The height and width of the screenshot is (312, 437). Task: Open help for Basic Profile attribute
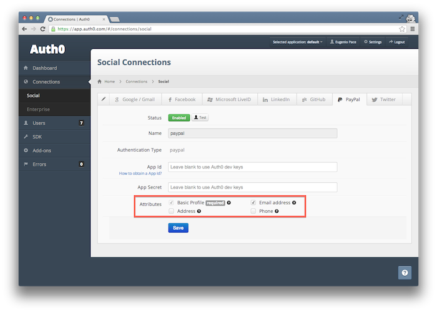(229, 203)
